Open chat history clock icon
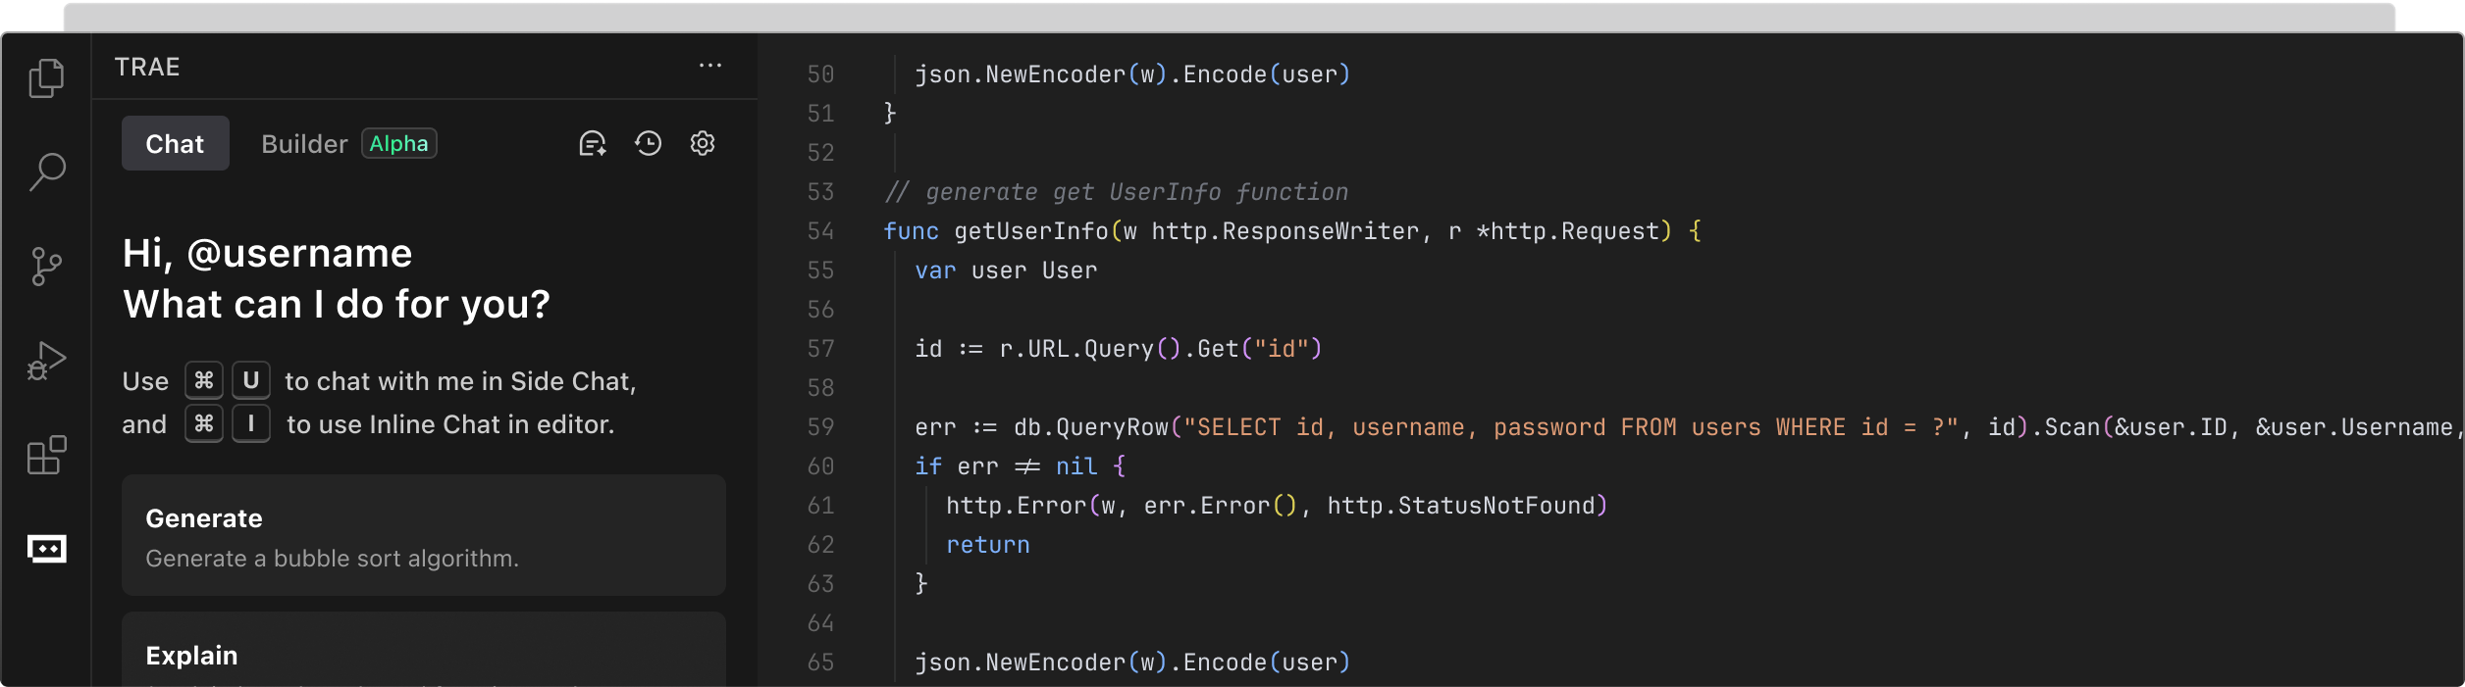 click(x=648, y=144)
